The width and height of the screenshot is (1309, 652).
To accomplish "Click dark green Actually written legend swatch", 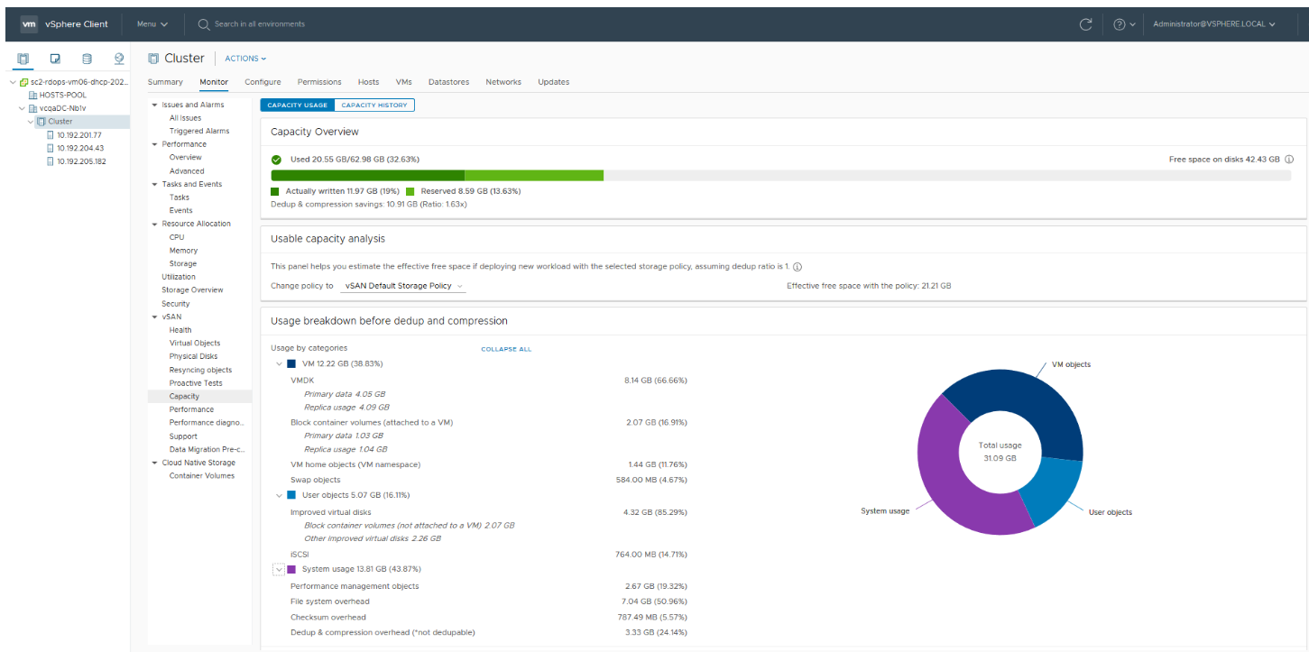I will pos(275,191).
